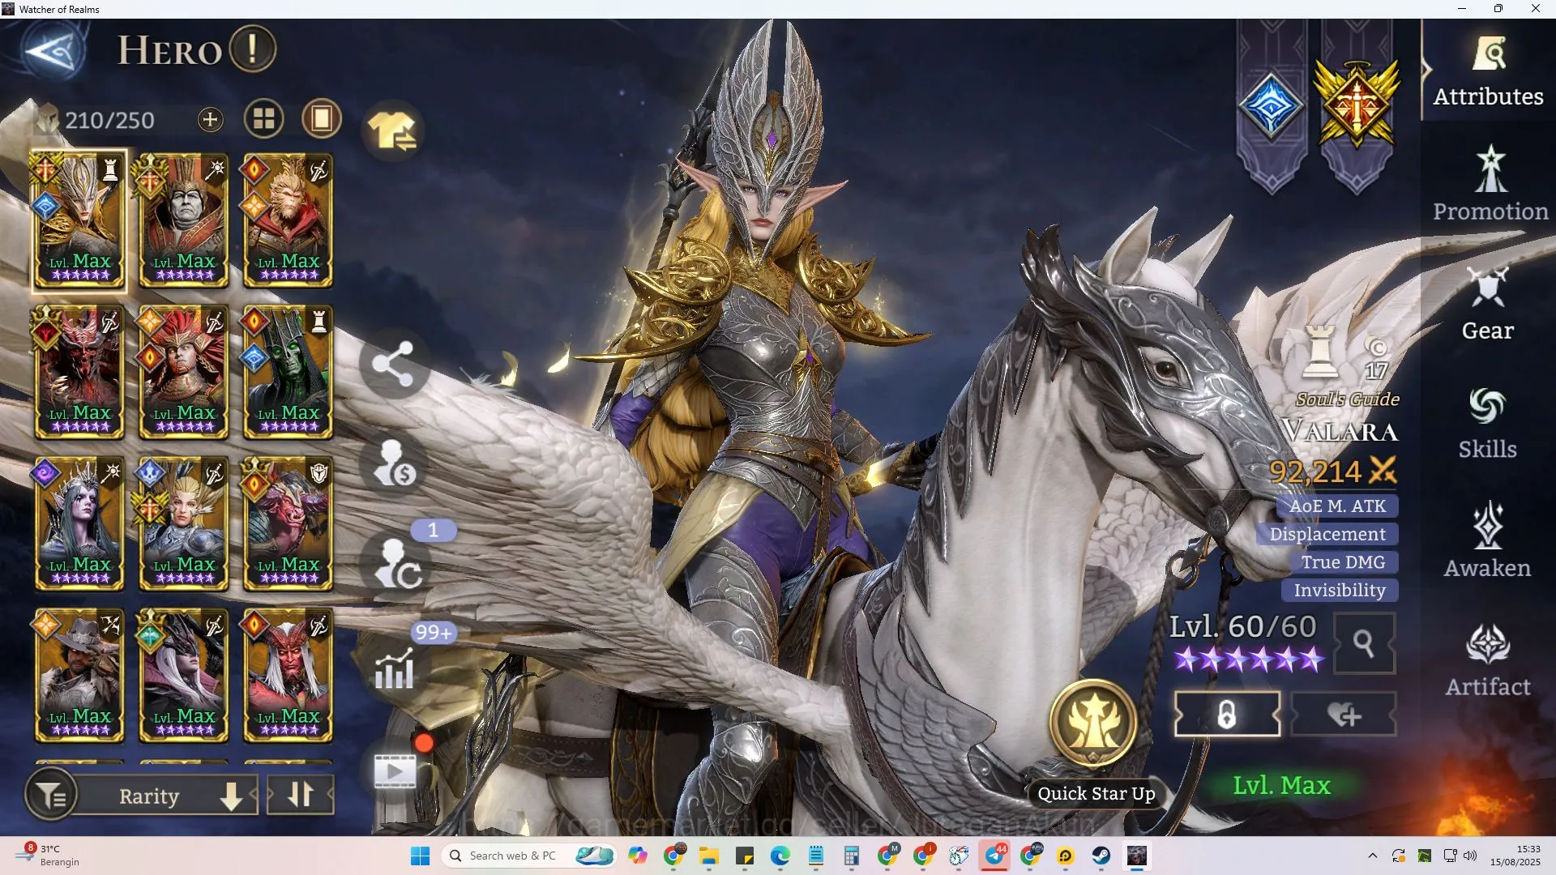Click the Invisibility tag
This screenshot has width=1556, height=875.
tap(1340, 591)
